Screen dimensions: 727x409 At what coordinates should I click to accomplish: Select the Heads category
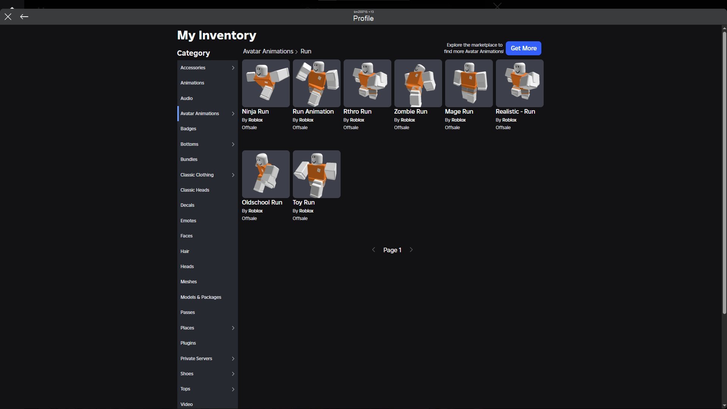coord(207,267)
